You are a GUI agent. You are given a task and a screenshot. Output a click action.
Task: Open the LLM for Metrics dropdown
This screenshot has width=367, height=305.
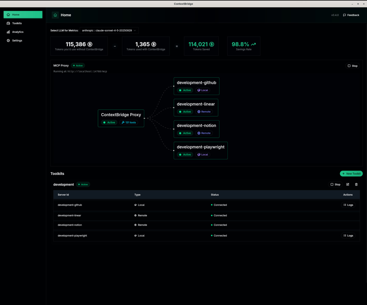click(x=109, y=30)
